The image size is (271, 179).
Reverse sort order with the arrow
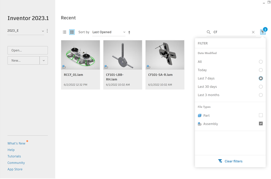(x=129, y=32)
